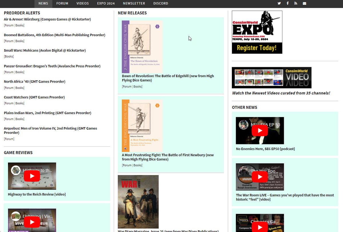This screenshot has height=232, width=343.
Task: Click the GAME REVIEWS heading
Action: point(18,153)
